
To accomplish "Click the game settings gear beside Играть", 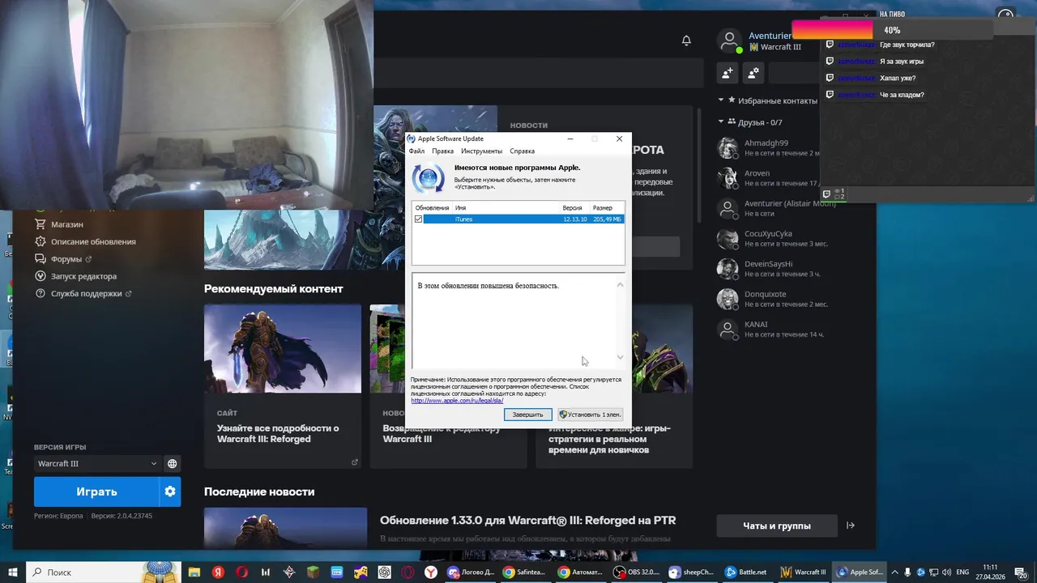I will (x=170, y=492).
